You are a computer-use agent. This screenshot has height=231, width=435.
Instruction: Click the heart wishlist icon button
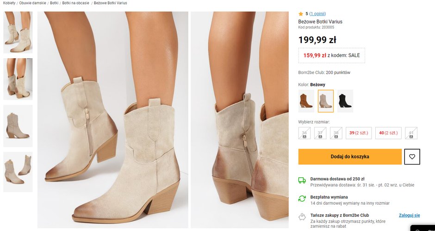click(412, 157)
